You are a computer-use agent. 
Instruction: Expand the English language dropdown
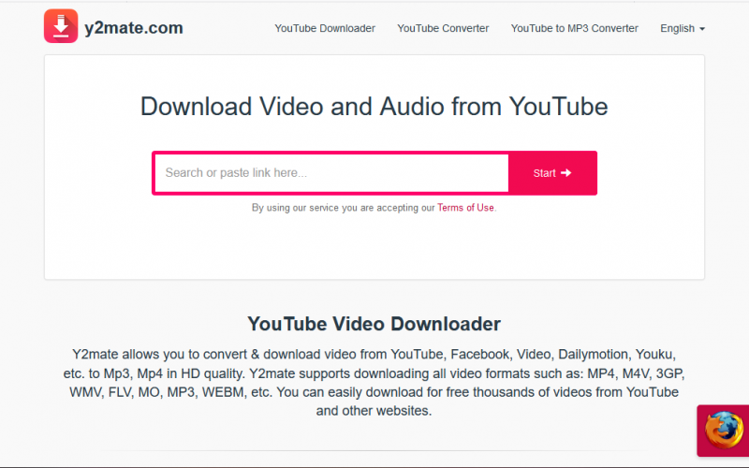tap(683, 28)
